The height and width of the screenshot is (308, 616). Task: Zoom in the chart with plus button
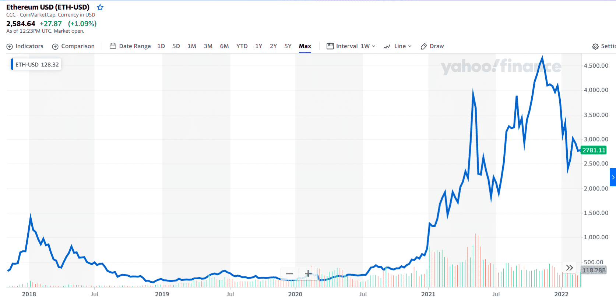coord(308,273)
